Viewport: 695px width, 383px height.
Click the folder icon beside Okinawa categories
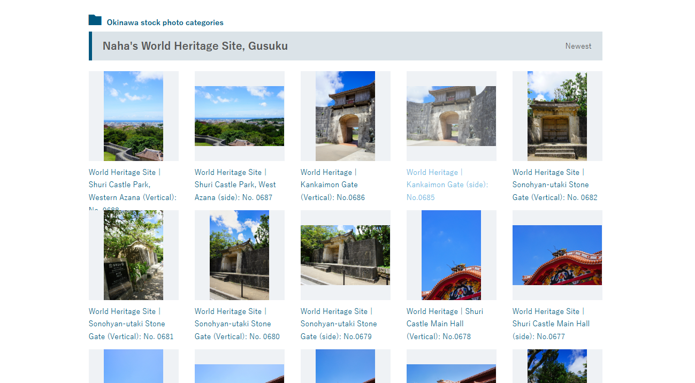(95, 20)
